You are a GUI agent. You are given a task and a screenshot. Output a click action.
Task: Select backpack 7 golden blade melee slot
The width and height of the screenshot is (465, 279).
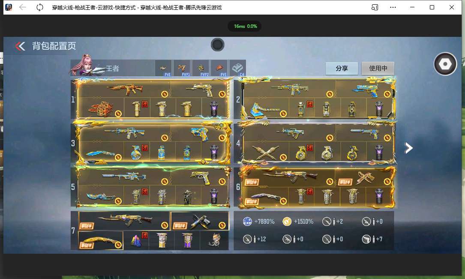(x=101, y=240)
